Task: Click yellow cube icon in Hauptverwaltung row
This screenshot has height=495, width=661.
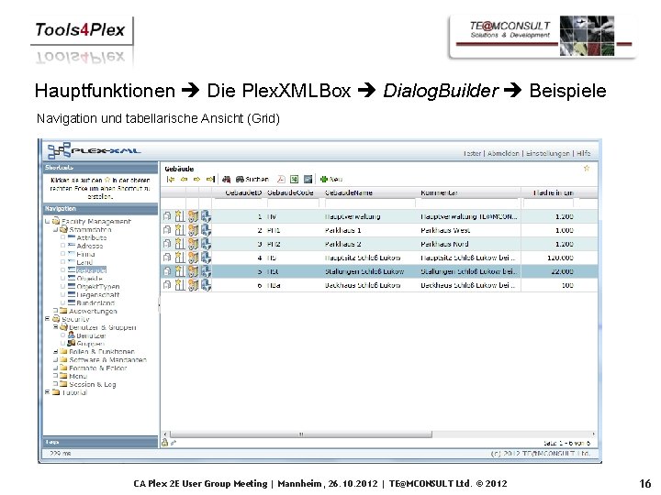Action: coord(193,216)
